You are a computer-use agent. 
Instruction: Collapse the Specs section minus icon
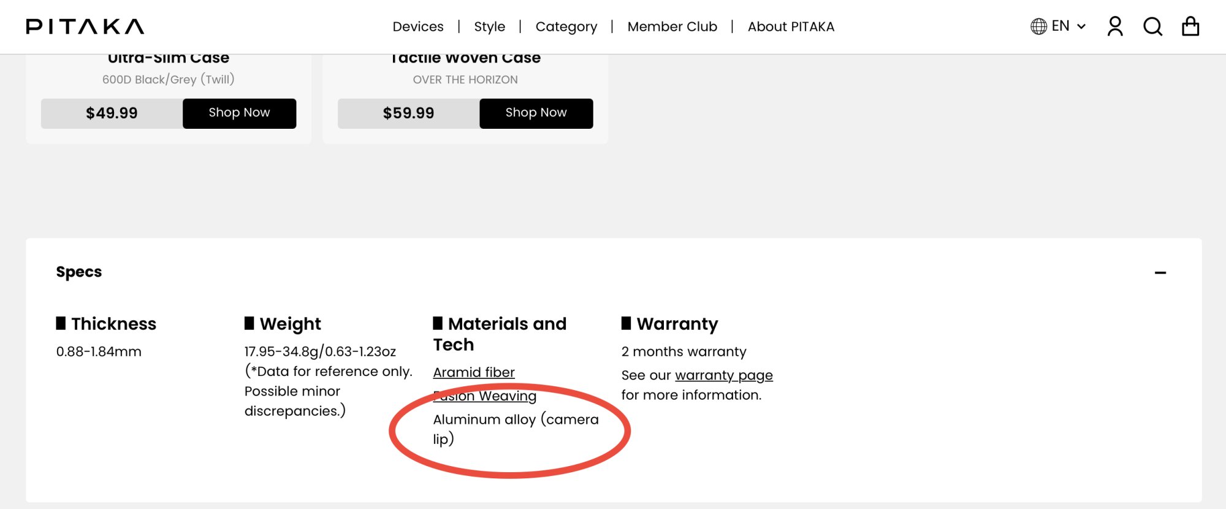[x=1160, y=273]
